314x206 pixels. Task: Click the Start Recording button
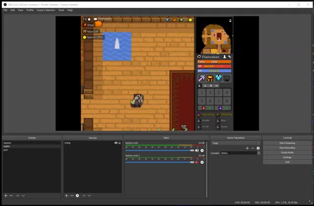tap(287, 148)
